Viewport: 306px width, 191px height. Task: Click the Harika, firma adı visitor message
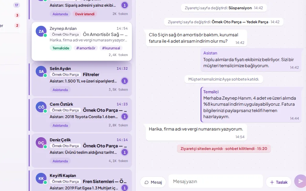point(196,132)
